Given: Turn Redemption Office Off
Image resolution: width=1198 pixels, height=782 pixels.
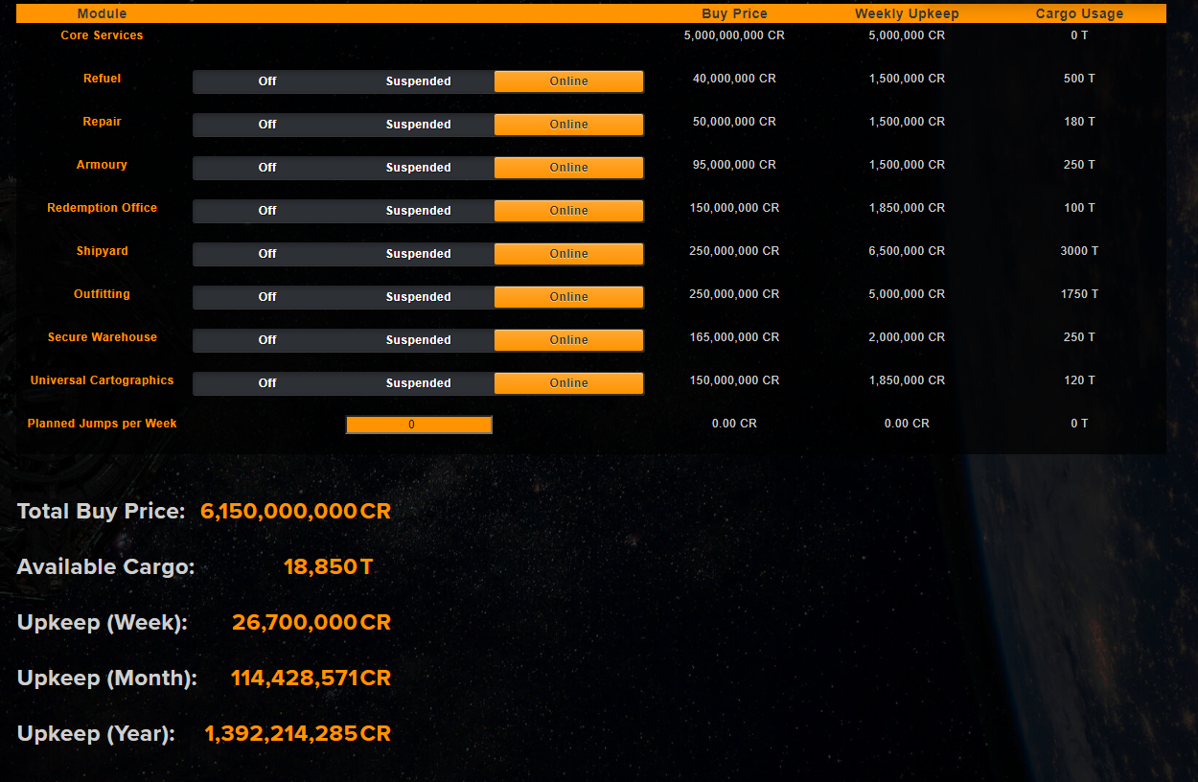Looking at the screenshot, I should pos(267,211).
